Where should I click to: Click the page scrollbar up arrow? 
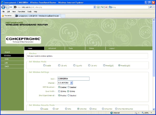click(x=154, y=20)
